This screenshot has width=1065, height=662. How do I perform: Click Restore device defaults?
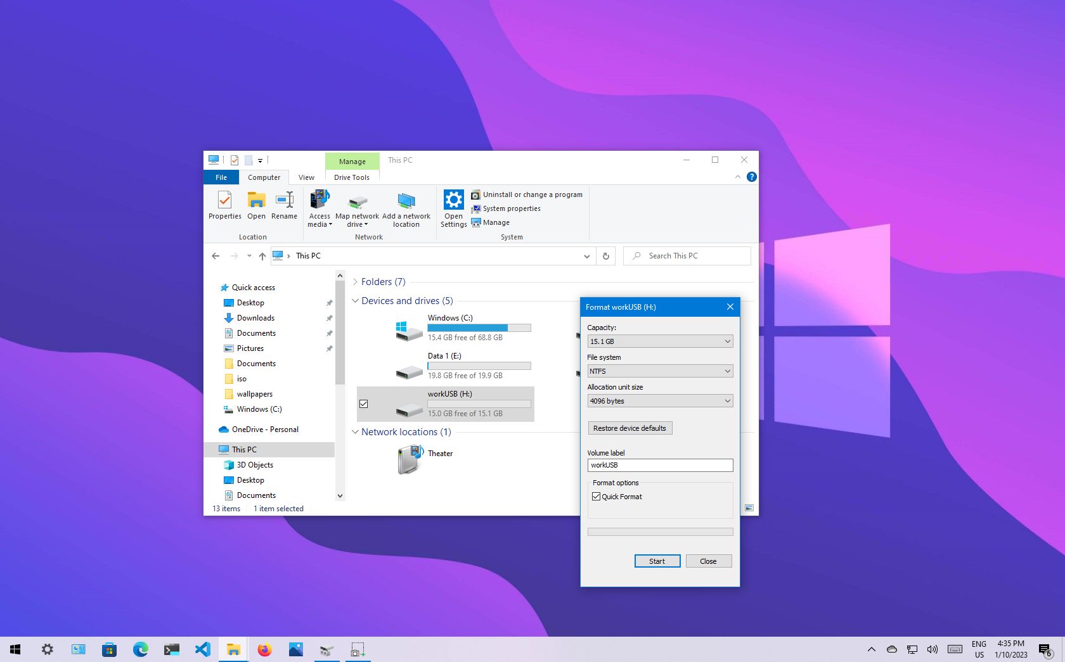coord(629,428)
